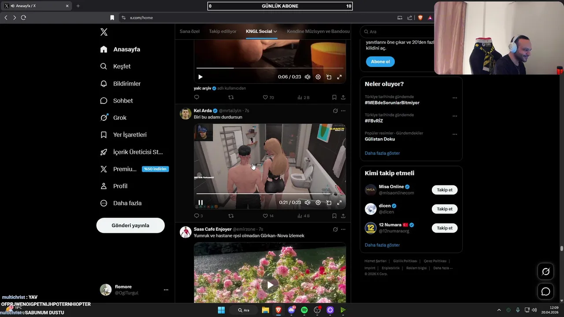Share the yalc arşiv post

point(343,97)
